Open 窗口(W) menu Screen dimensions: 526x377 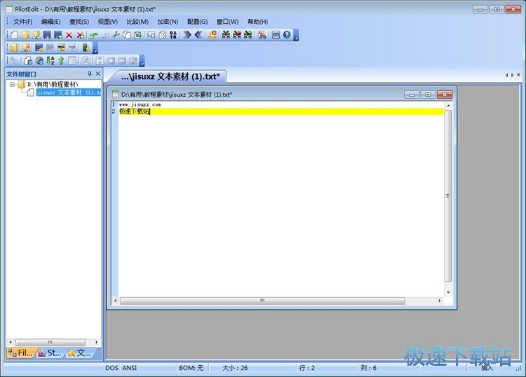click(227, 22)
